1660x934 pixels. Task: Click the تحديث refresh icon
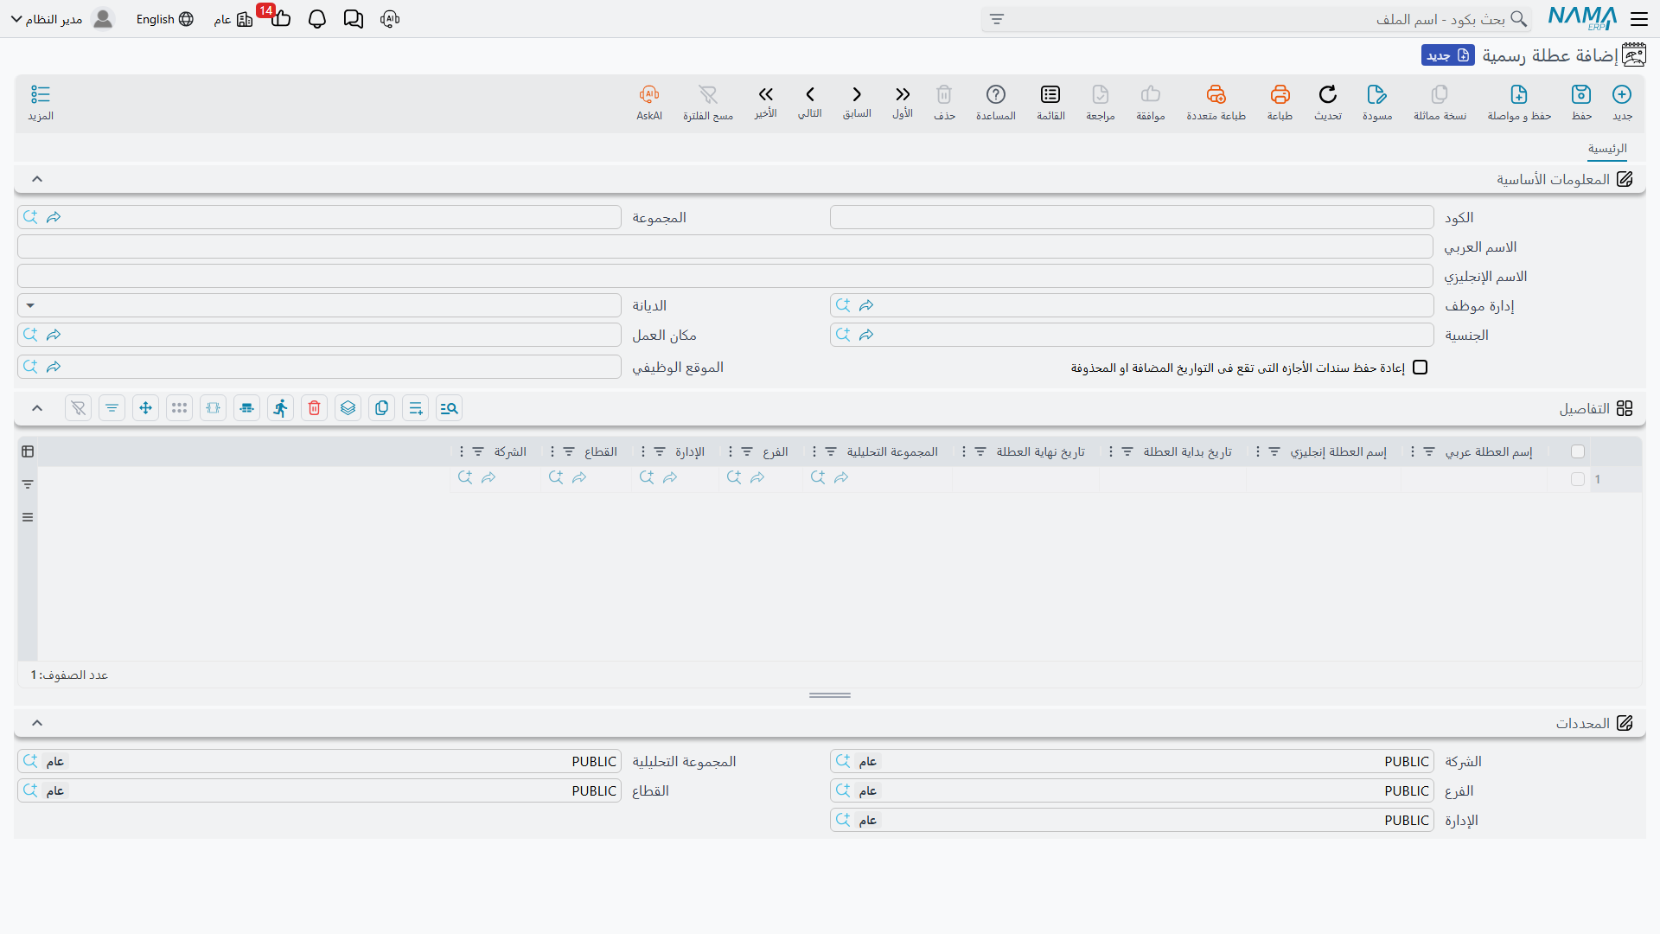(1327, 94)
